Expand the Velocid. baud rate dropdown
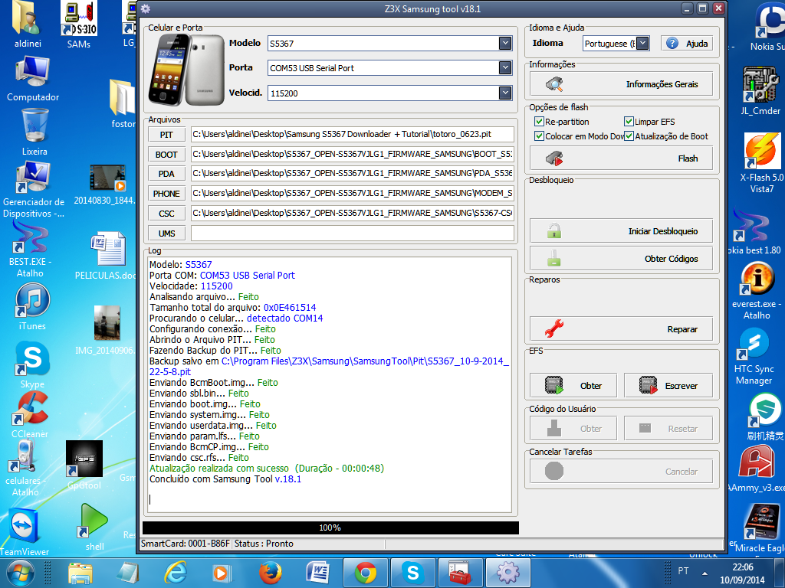This screenshot has height=588, width=785. point(505,93)
